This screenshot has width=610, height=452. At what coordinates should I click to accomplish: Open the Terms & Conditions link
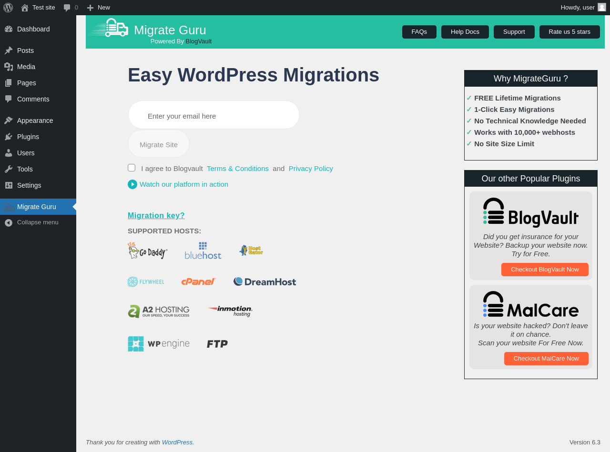[x=238, y=169]
